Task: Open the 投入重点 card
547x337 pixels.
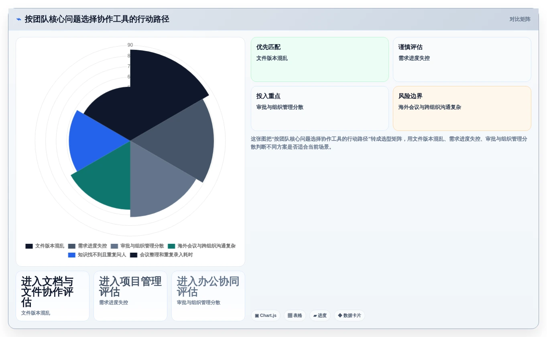Action: (320, 108)
